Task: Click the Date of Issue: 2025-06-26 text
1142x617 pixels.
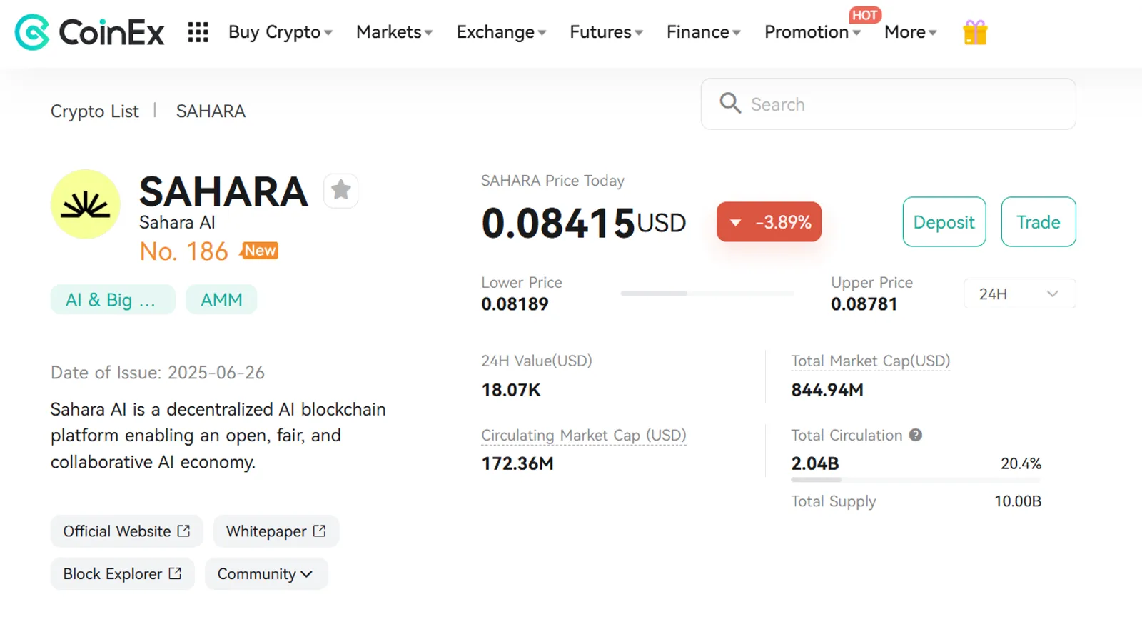Action: point(158,373)
